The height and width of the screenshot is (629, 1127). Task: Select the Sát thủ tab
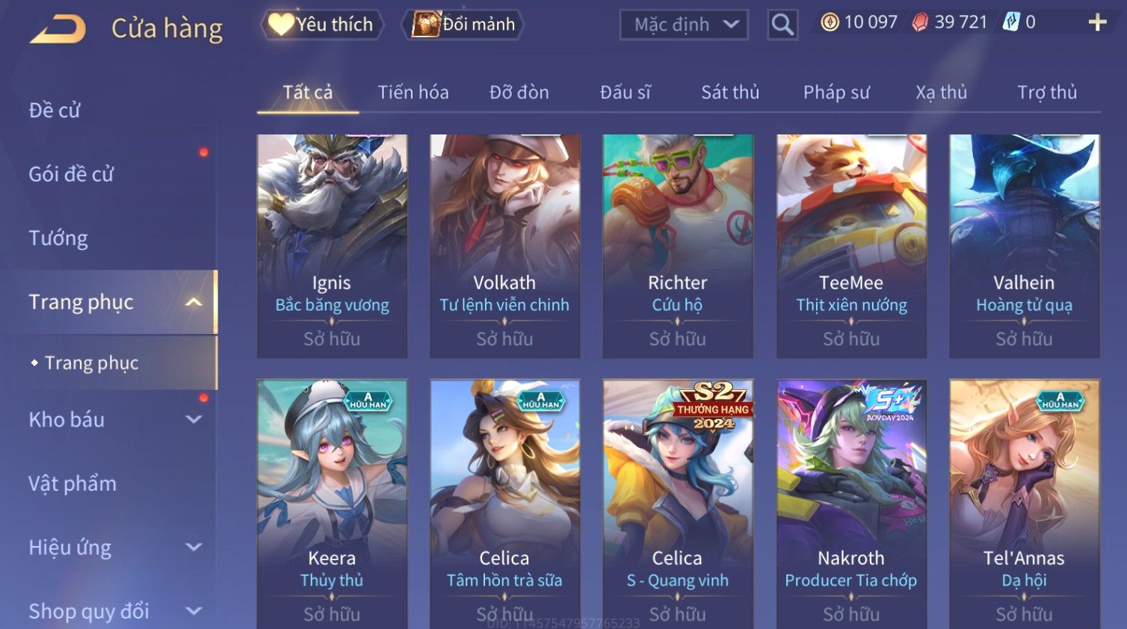(730, 93)
